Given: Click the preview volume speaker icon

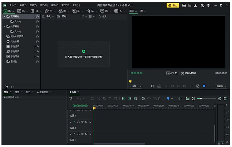Looking at the screenshot, I should pyautogui.click(x=153, y=86).
